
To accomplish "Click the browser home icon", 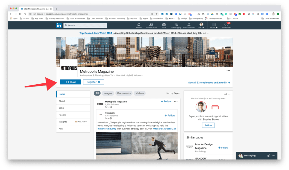I will click(x=25, y=14).
